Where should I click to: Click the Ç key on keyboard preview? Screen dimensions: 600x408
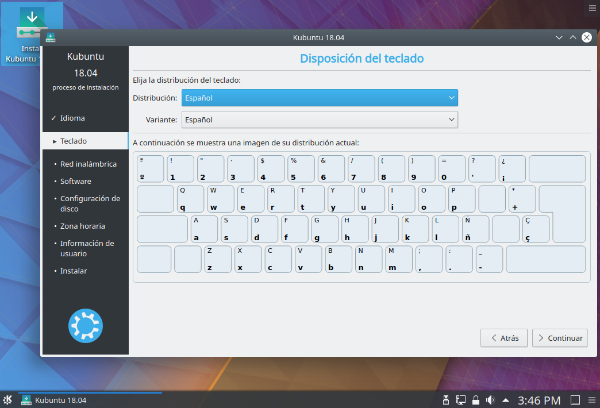tap(536, 229)
